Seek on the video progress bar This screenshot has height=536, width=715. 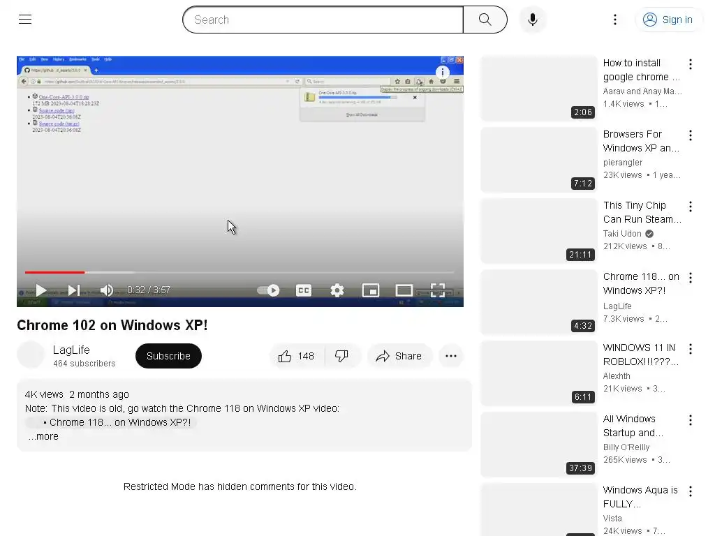click(239, 272)
